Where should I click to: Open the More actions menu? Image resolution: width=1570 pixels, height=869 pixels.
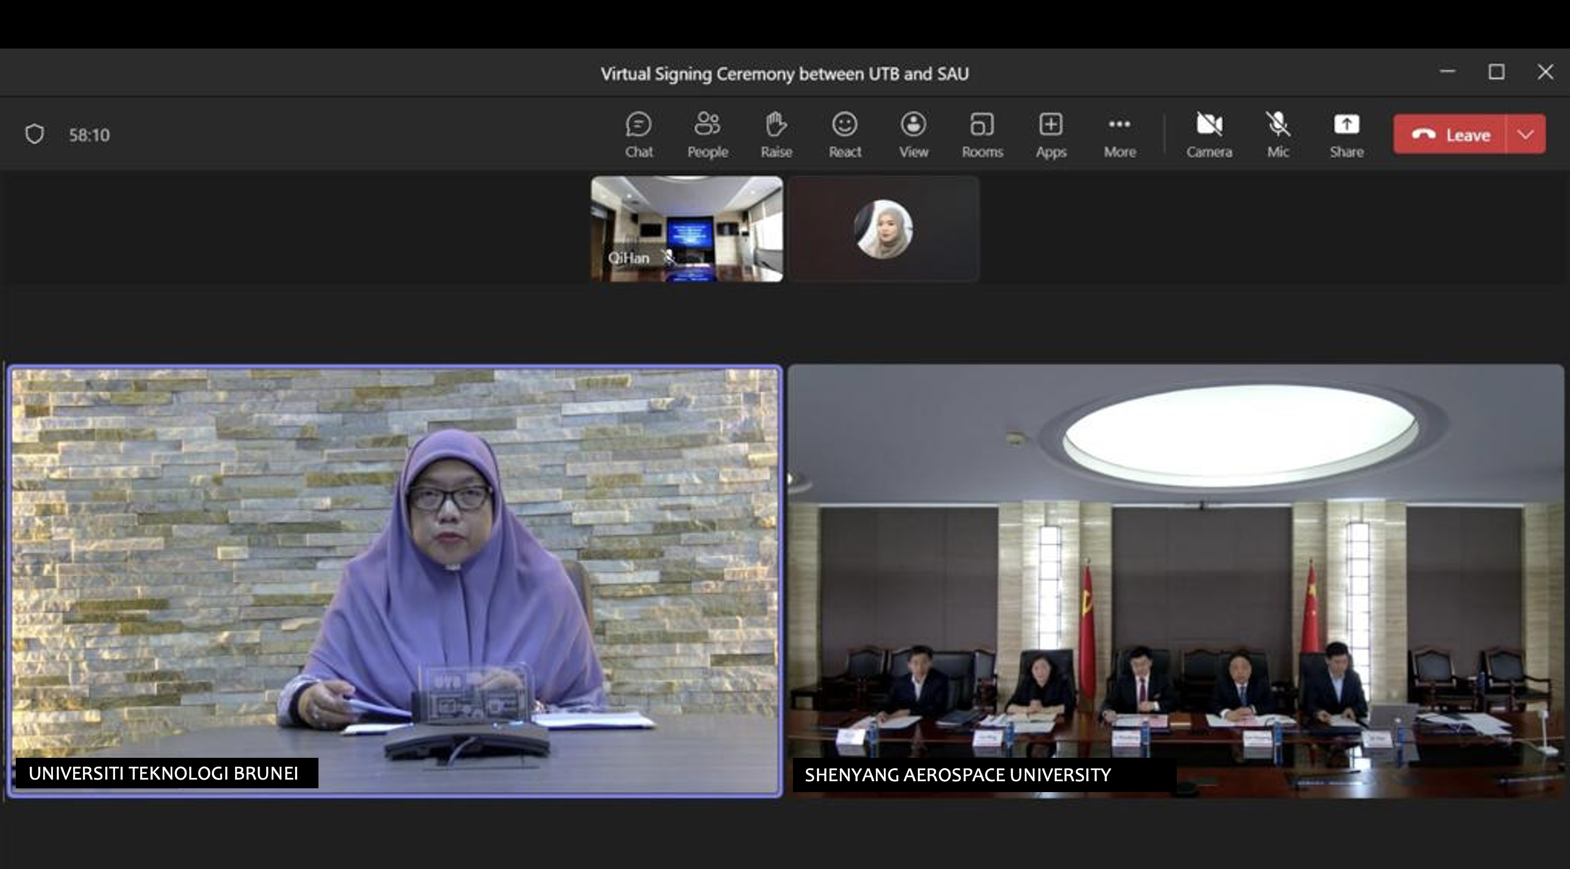click(1120, 135)
